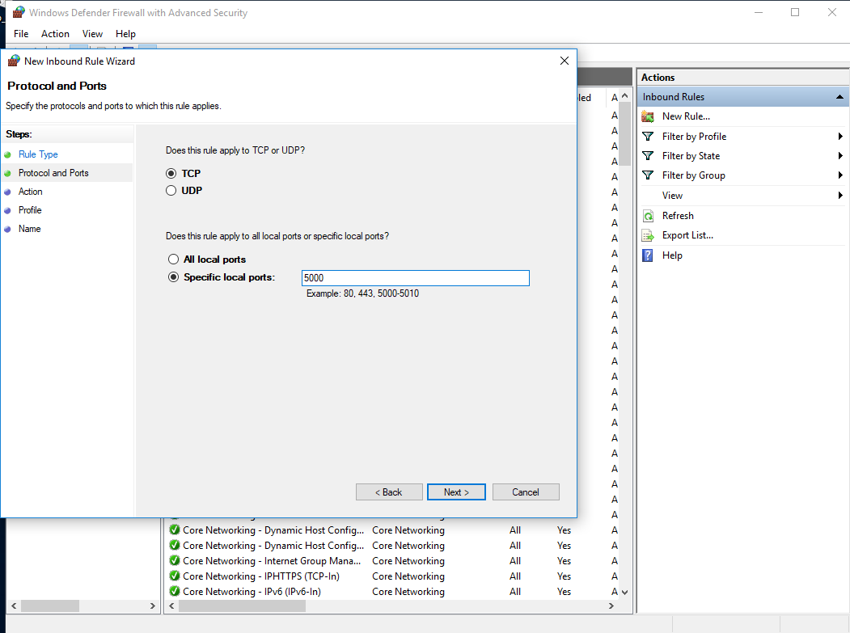Select the TCP radio button

pos(171,174)
